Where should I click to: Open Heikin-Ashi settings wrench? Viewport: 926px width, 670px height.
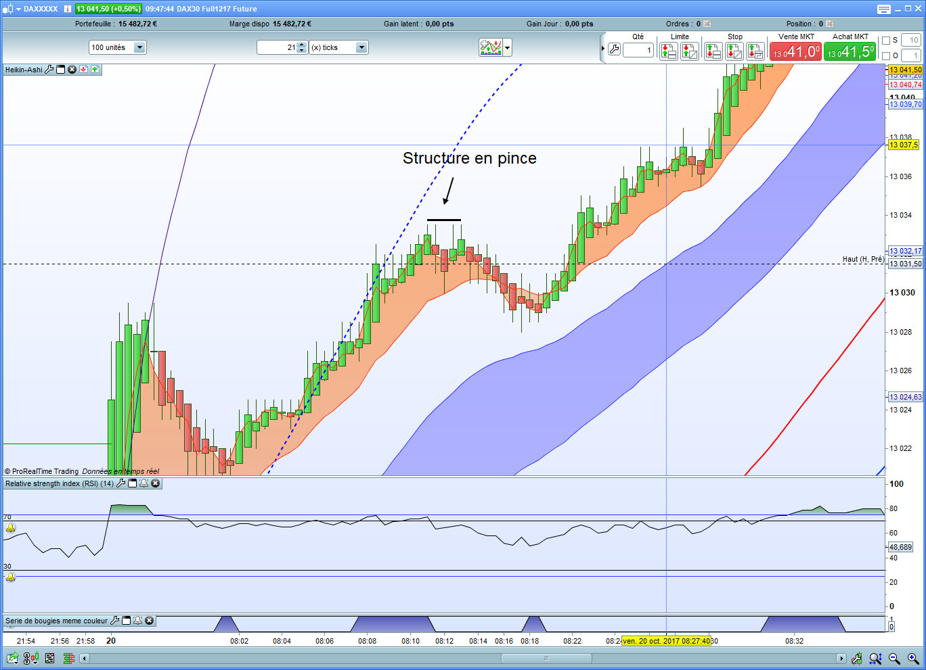(49, 70)
